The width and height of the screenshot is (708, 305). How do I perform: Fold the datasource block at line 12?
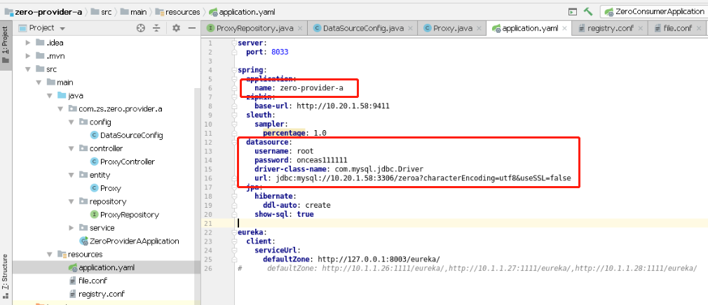[234, 142]
